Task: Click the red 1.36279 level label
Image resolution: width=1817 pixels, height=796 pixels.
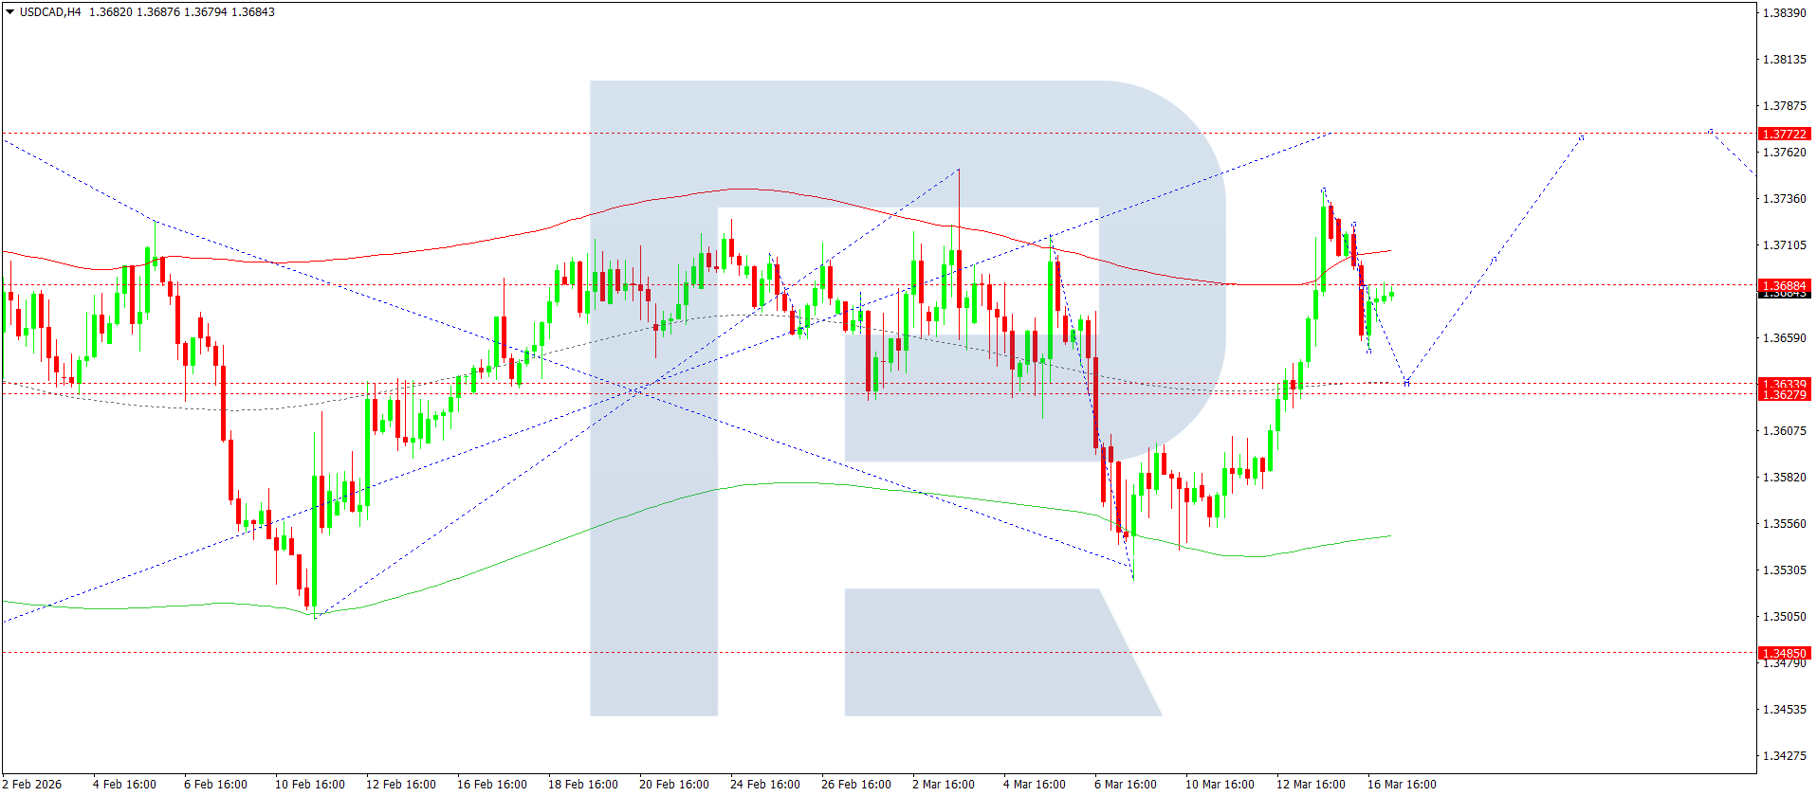Action: click(1784, 395)
